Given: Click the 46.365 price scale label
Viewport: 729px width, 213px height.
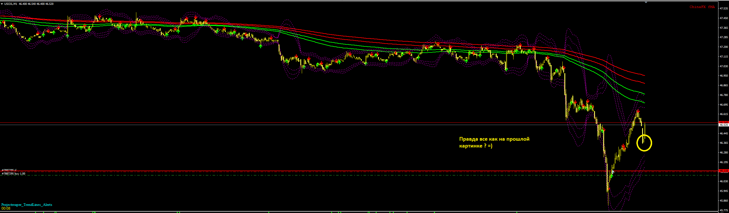Looking at the screenshot, I should [724, 143].
